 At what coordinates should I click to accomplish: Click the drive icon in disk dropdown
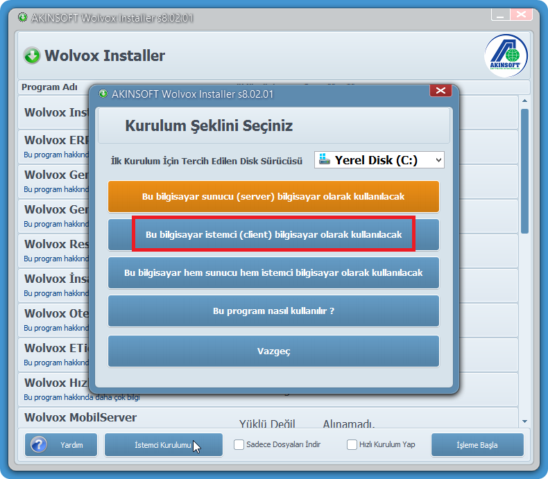325,159
